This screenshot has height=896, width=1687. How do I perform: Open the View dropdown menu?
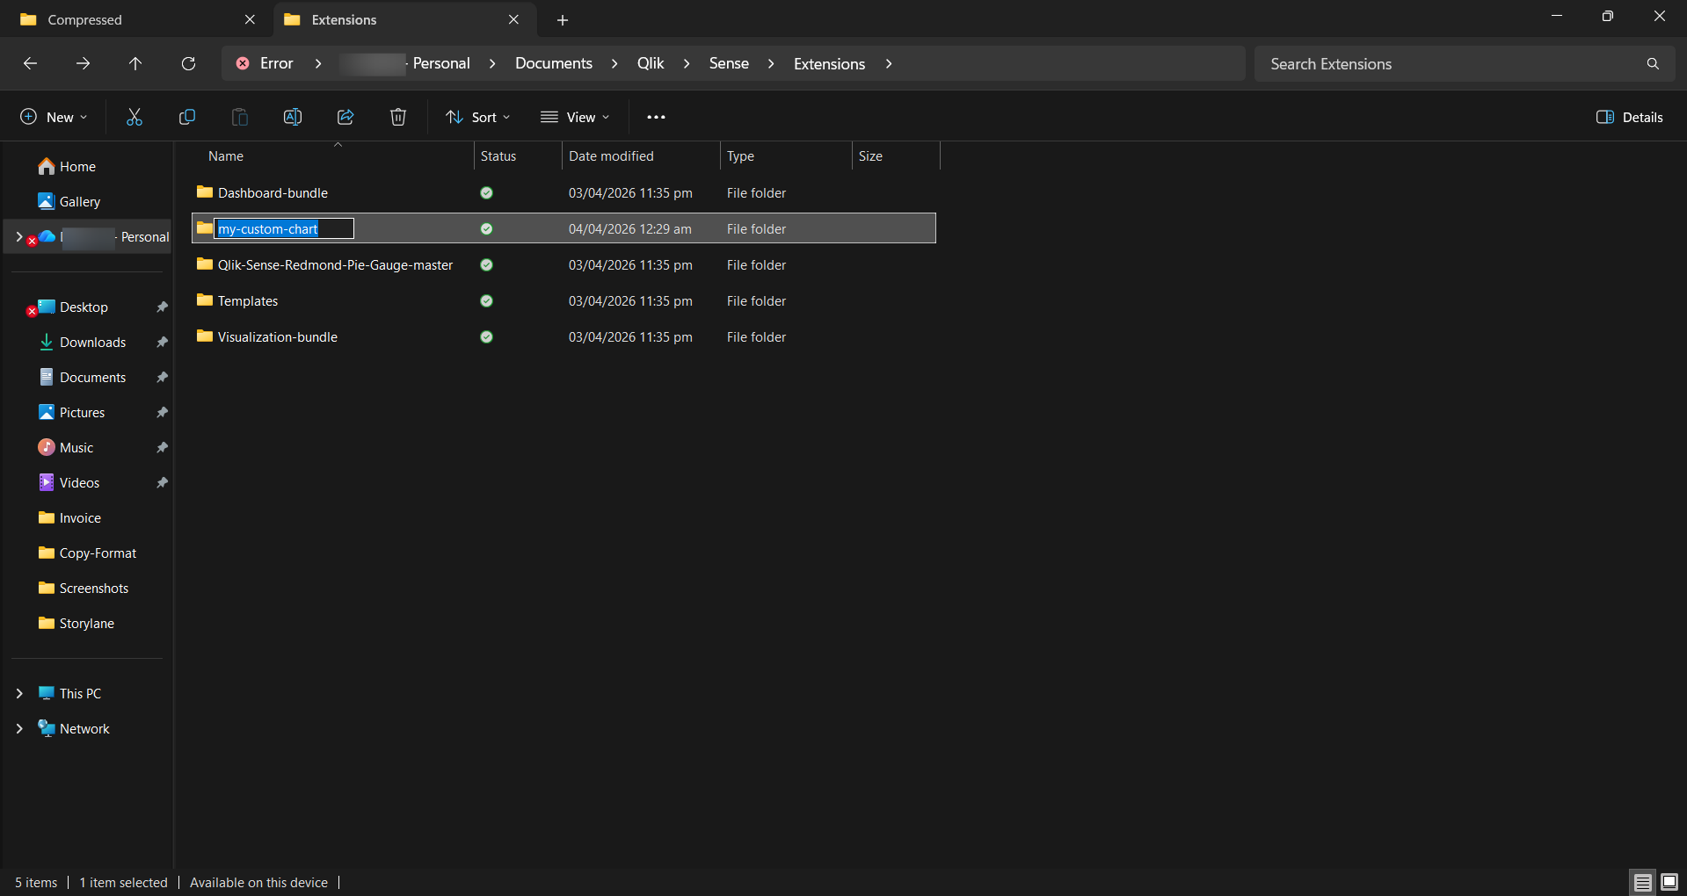575,117
